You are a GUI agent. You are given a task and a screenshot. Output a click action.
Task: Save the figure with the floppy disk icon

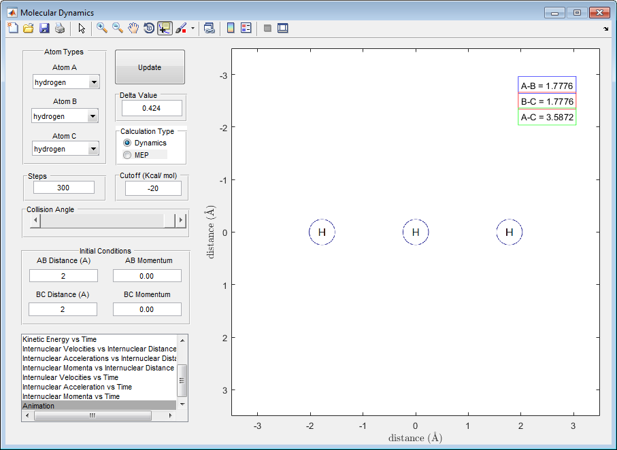click(44, 28)
